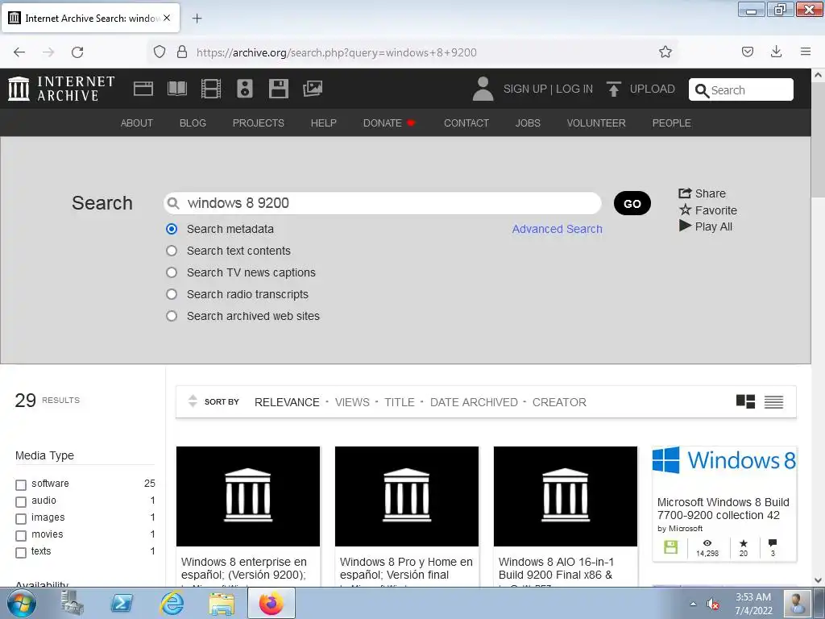
Task: Click the Upload arrow icon
Action: click(613, 89)
